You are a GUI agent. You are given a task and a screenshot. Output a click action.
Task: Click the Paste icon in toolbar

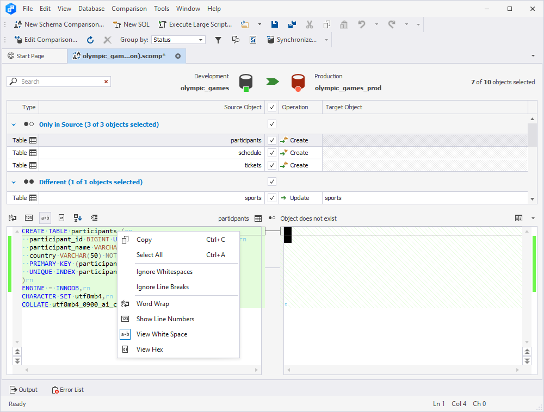tap(344, 24)
